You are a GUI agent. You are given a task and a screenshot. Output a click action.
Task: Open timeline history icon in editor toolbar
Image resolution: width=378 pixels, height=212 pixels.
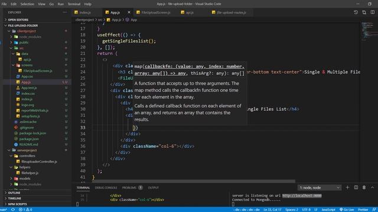click(356, 12)
